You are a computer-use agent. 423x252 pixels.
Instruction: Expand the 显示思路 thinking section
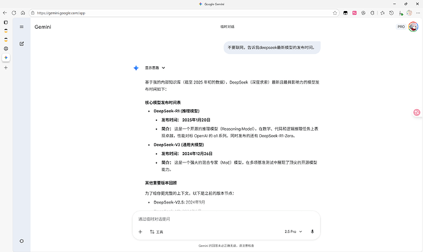pyautogui.click(x=155, y=67)
